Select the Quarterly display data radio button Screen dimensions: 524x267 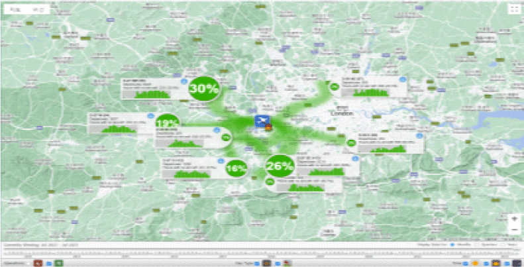click(477, 244)
